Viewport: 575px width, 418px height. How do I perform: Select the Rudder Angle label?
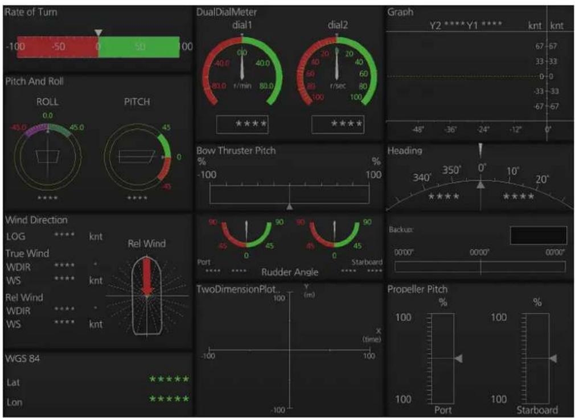tap(290, 272)
